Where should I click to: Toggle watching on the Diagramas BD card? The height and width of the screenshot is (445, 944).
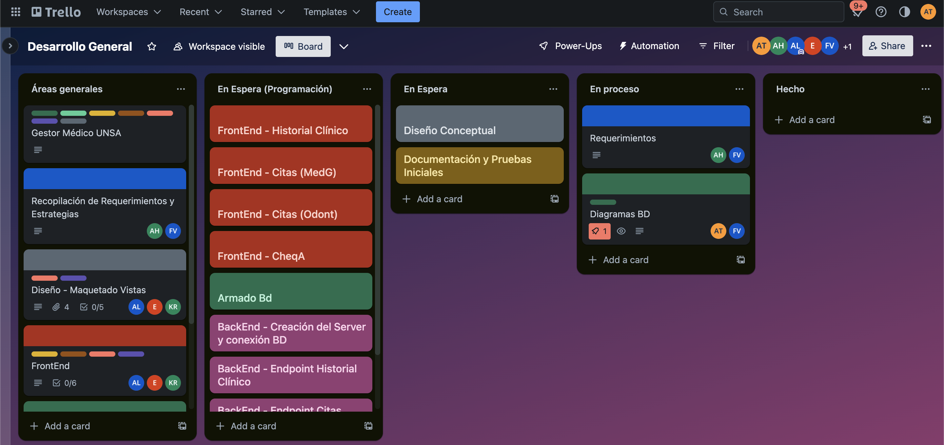click(621, 231)
